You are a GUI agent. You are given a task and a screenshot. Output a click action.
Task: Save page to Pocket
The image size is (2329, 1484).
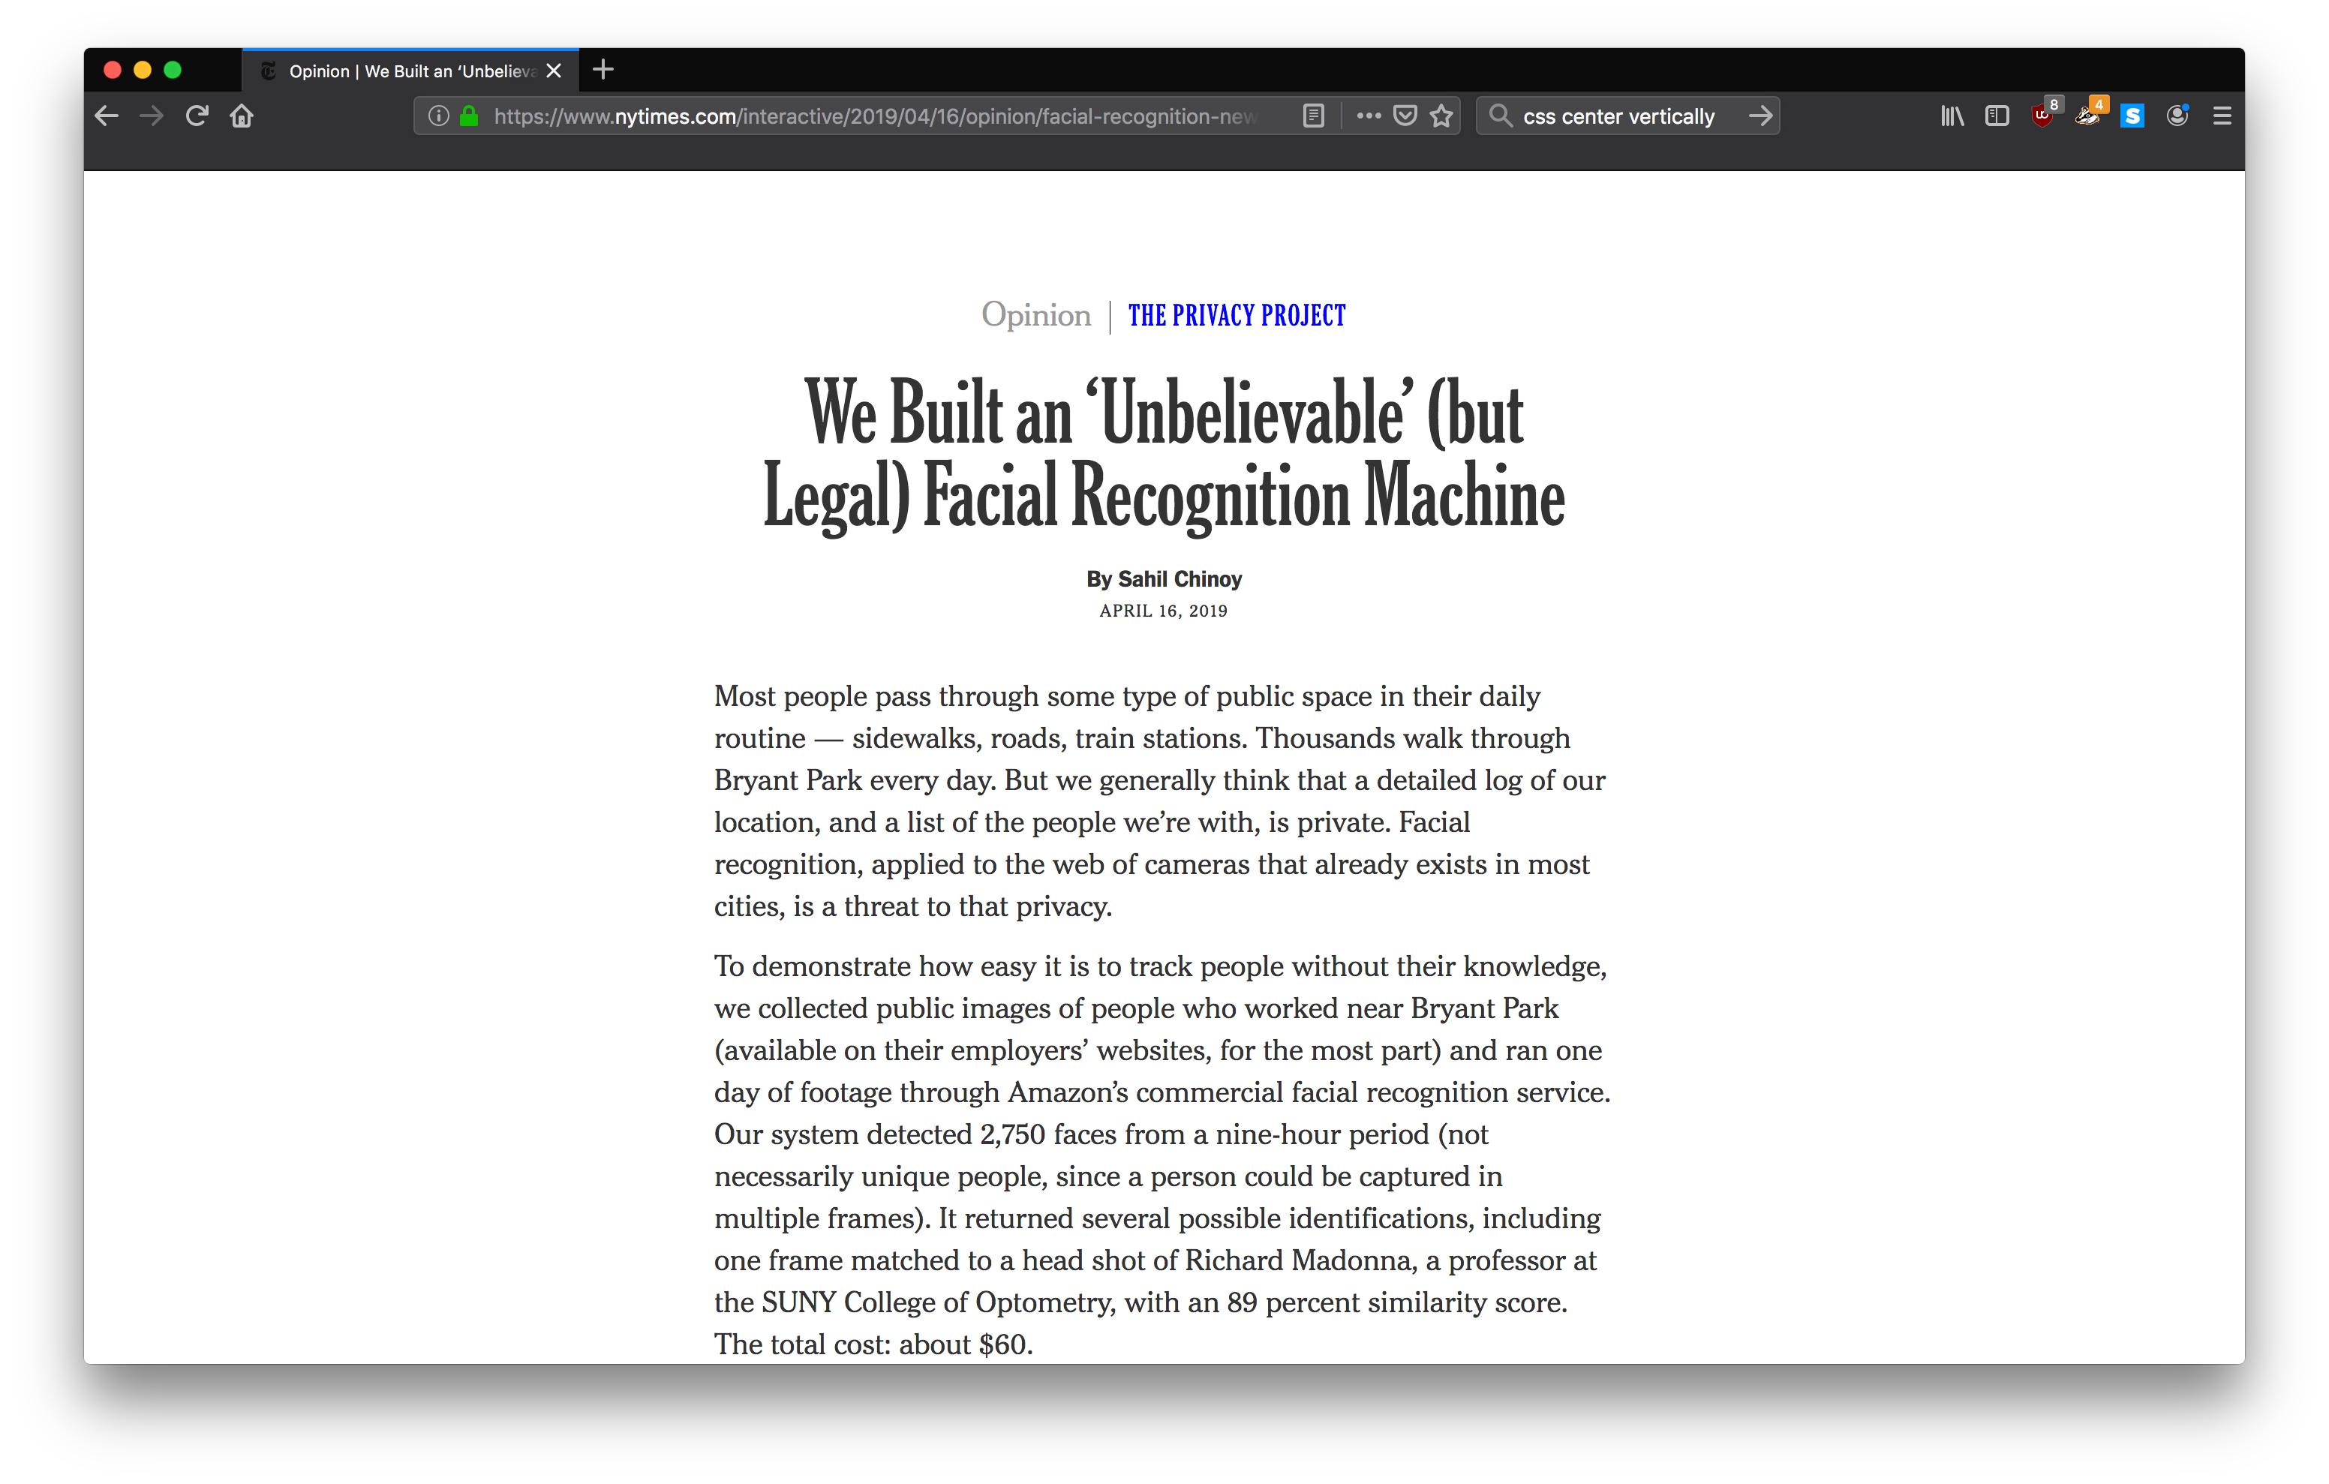click(x=1405, y=116)
